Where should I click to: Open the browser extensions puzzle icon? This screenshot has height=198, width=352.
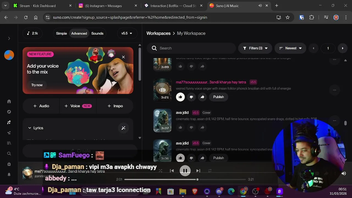(312, 17)
